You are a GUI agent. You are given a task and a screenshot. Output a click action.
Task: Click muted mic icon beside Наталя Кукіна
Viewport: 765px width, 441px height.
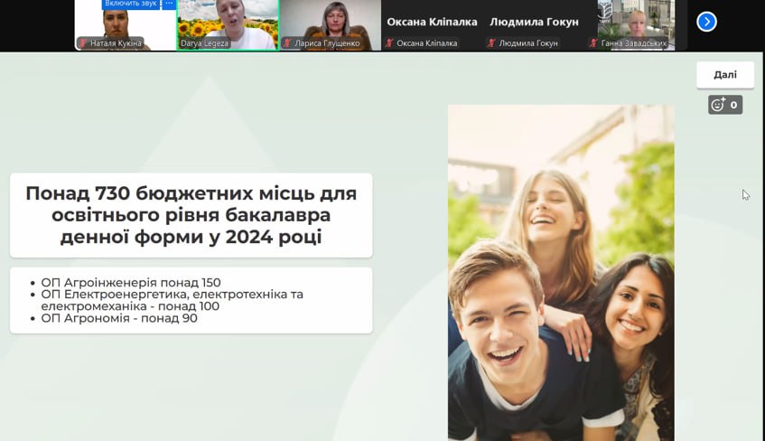tap(83, 43)
